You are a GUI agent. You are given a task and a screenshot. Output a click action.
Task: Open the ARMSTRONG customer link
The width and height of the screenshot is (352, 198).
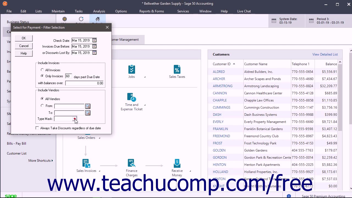pos(222,86)
